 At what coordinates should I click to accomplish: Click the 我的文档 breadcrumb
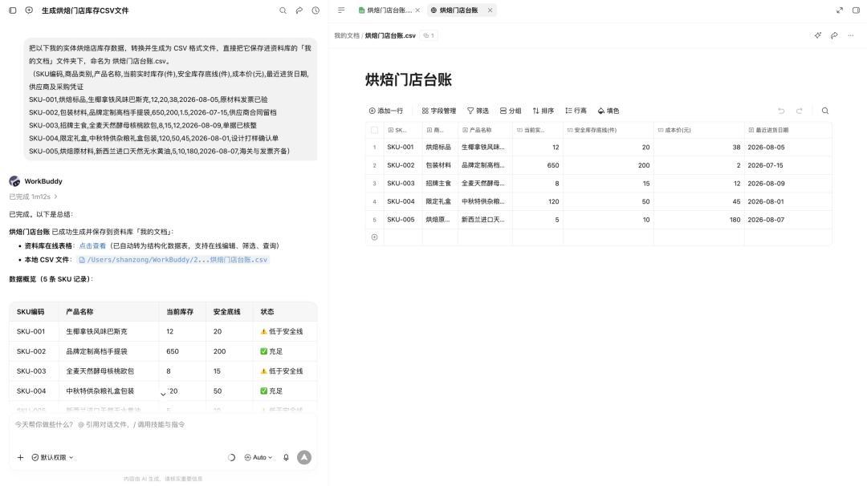coord(347,35)
